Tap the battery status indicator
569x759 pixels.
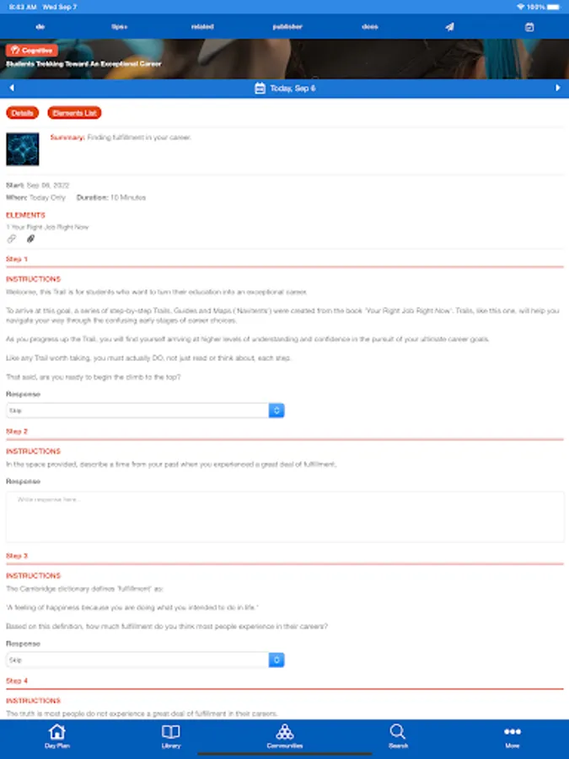pos(554,7)
